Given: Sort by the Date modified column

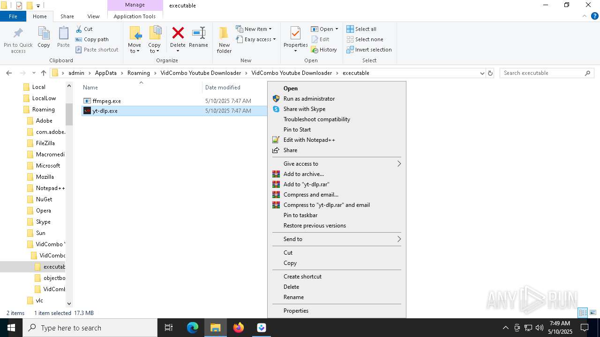Looking at the screenshot, I should pos(223,88).
